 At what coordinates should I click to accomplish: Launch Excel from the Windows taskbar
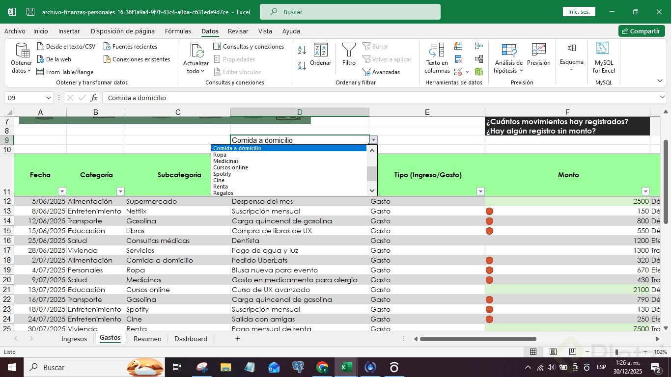tap(346, 367)
